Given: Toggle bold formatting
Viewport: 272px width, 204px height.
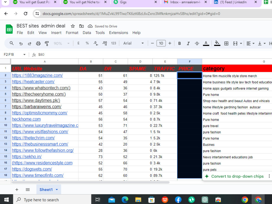Looking at the screenshot, I should click(x=180, y=43).
